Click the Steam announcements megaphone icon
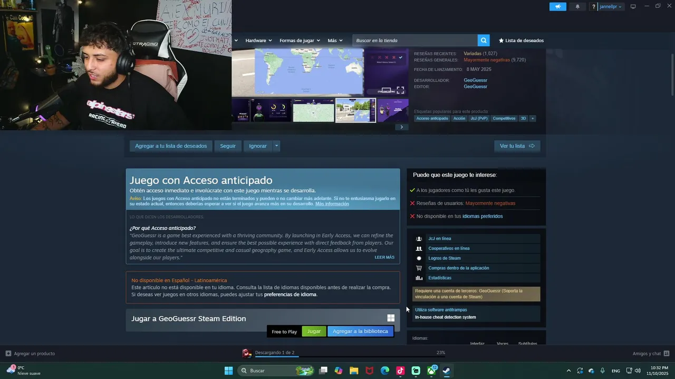 click(x=557, y=6)
